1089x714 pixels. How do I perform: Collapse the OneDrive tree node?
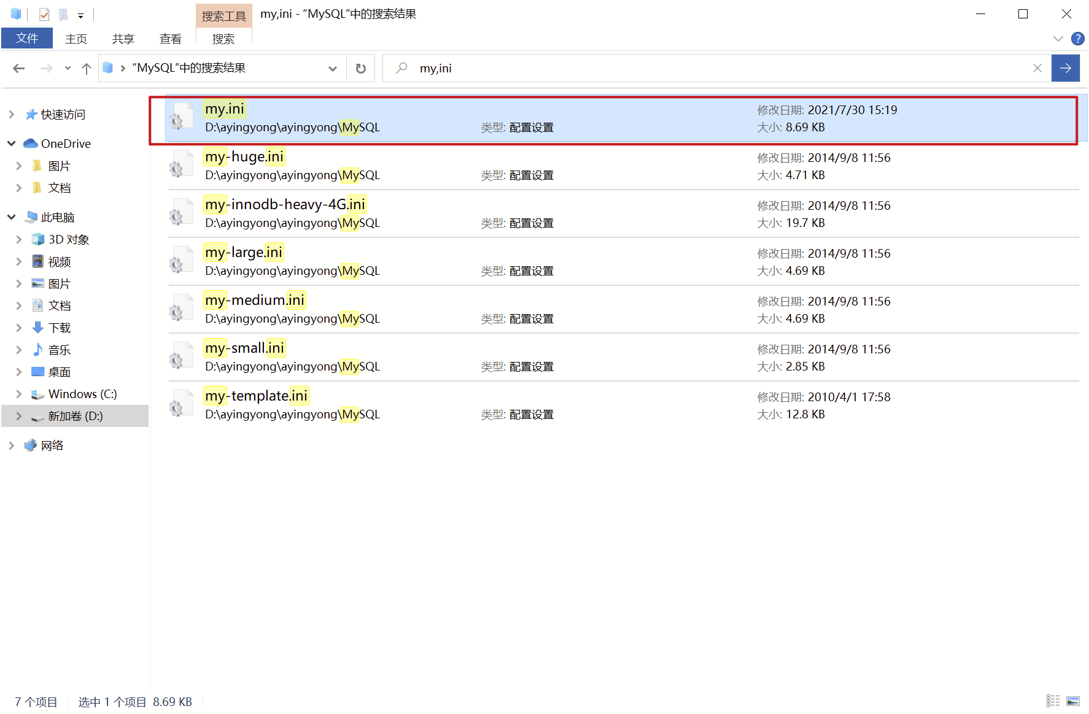(12, 144)
